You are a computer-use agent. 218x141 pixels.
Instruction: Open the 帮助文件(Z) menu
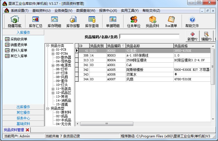click(x=151, y=11)
